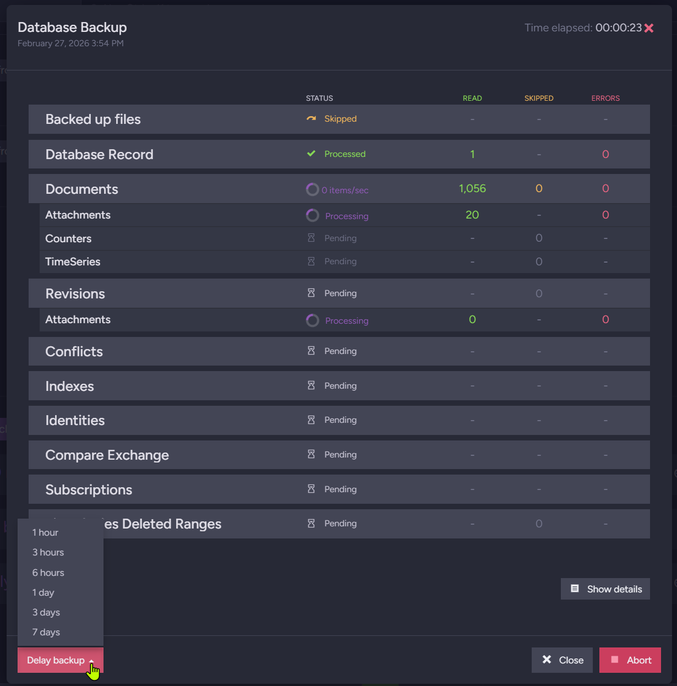Click the Delay backup button

(56, 660)
